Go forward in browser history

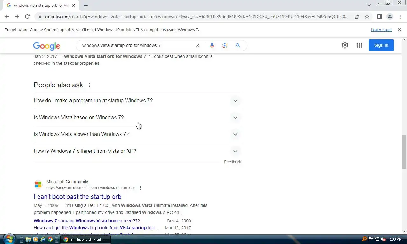point(17,17)
